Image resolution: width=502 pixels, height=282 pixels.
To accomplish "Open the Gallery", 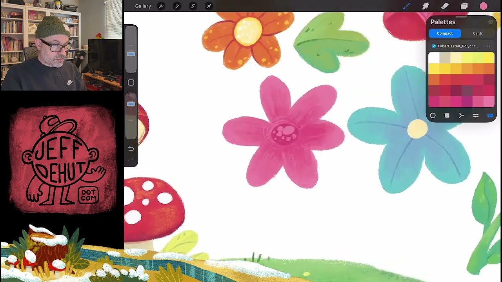I will coord(143,6).
